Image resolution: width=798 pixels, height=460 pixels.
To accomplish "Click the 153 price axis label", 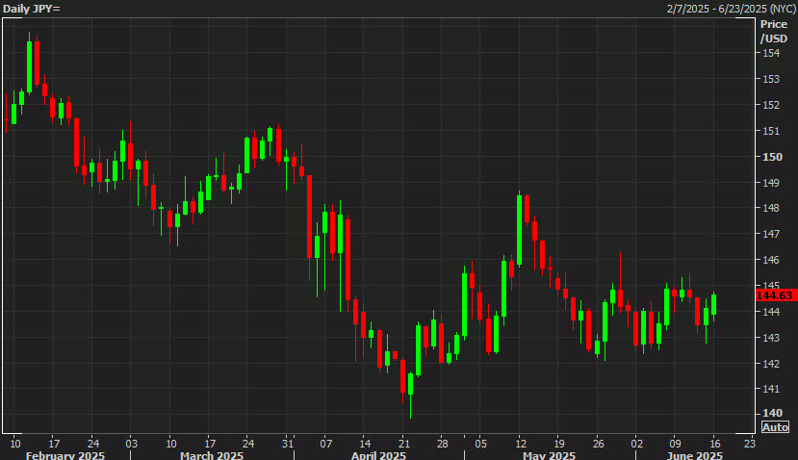I will [770, 79].
